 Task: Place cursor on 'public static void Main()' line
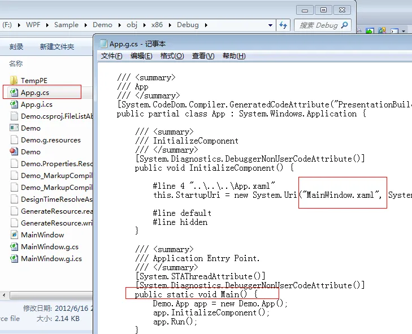coord(196,294)
